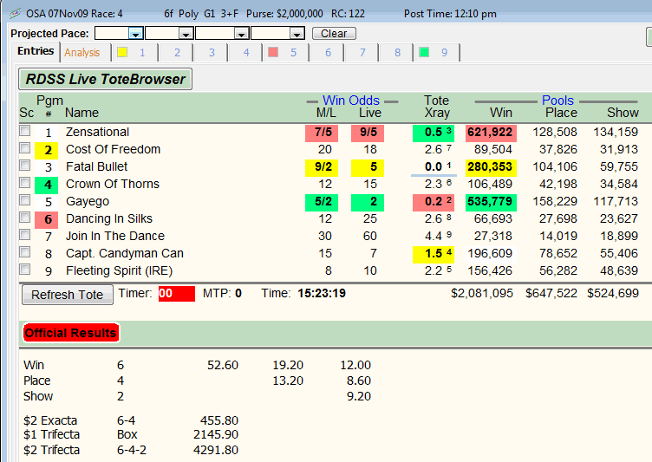The image size is (652, 462).
Task: Click Zensational's 9/5 live odds cell
Action: click(367, 133)
